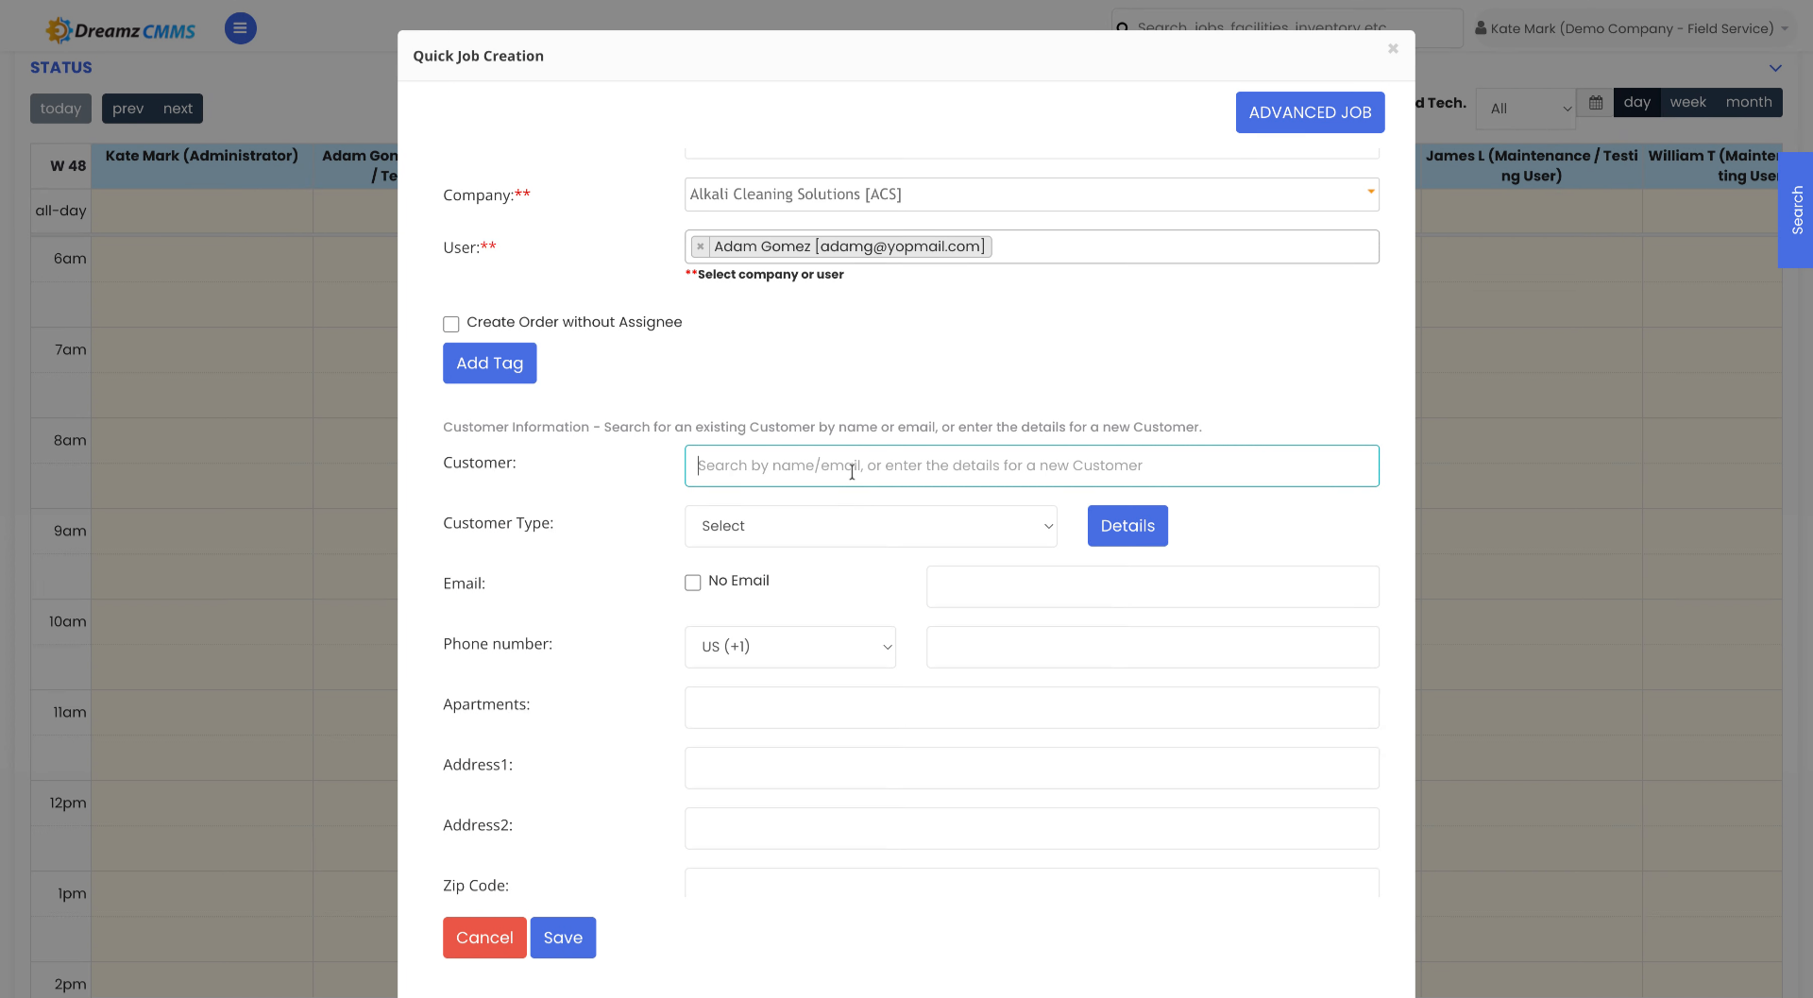Click the Add Tag button
Screen dimensions: 1813x998
click(x=489, y=363)
